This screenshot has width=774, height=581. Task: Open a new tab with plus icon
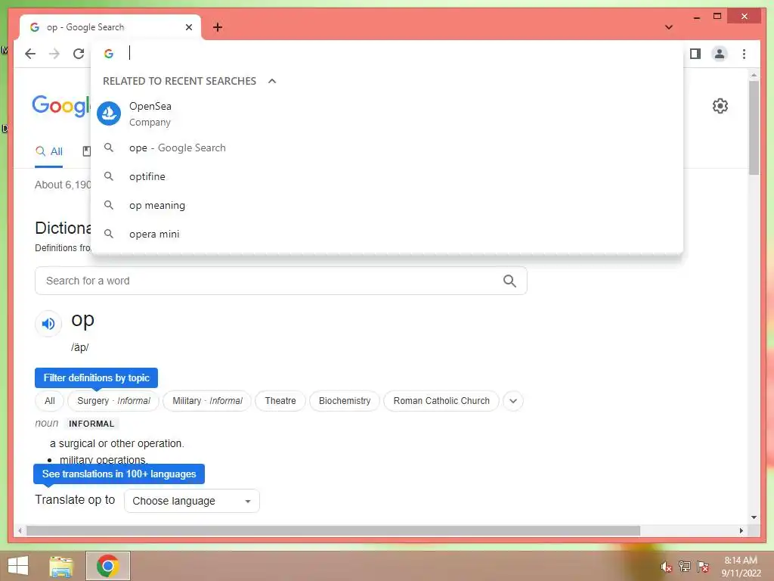pyautogui.click(x=218, y=27)
